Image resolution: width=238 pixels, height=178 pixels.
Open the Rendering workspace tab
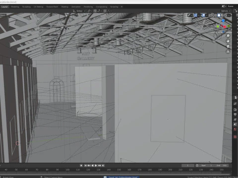tap(88, 7)
